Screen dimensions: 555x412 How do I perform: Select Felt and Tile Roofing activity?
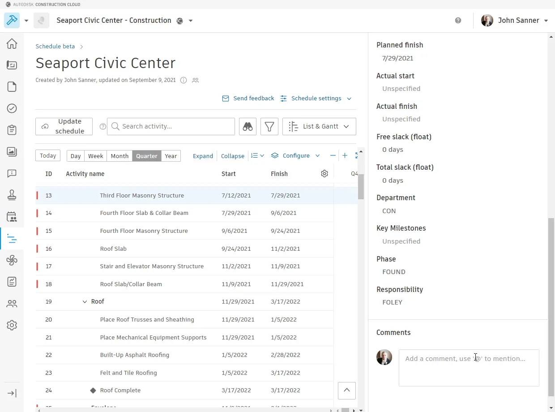pyautogui.click(x=184, y=373)
